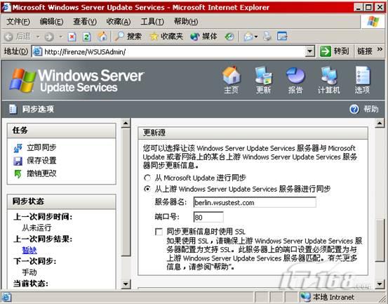Click the stop loading icon in toolbar
Screen dimensions: 388x304
point(72,37)
